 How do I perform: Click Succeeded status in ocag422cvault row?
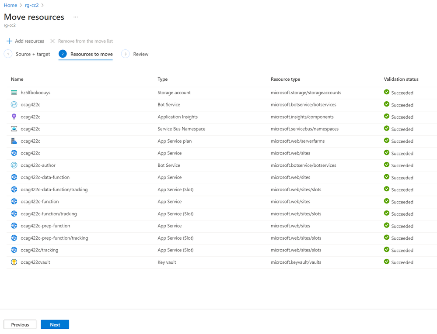tap(402, 262)
